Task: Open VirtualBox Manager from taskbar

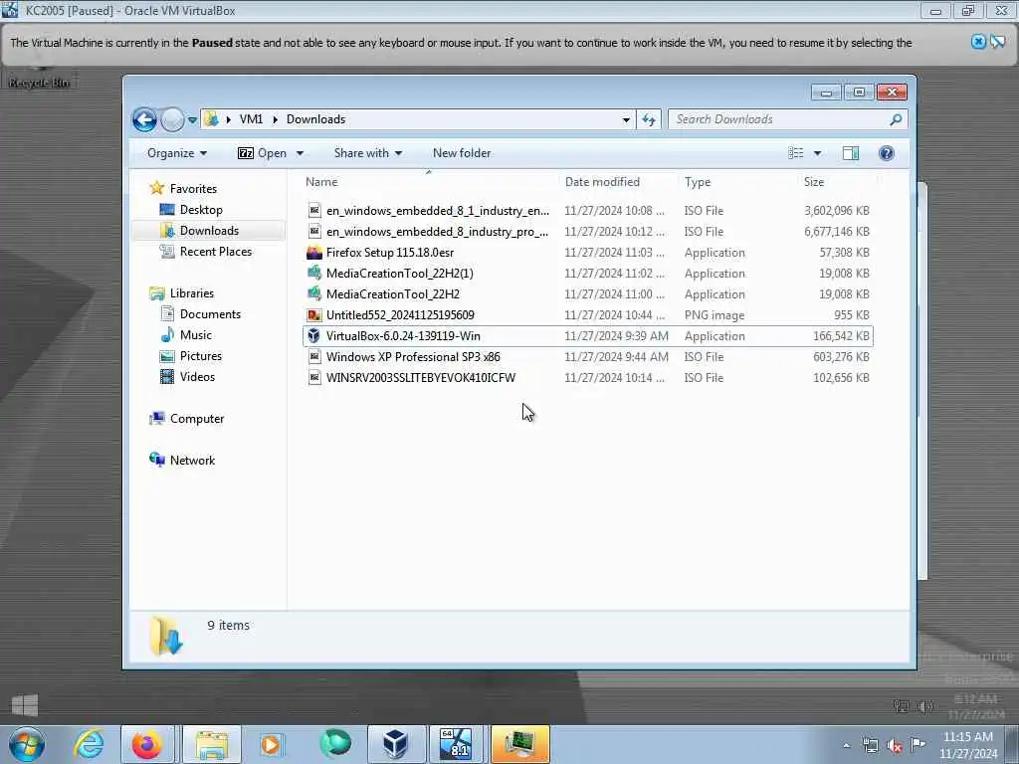Action: coord(395,744)
